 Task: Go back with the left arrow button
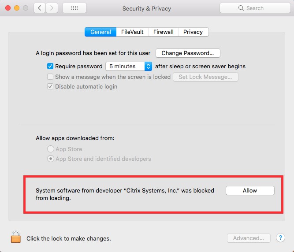coord(40,8)
